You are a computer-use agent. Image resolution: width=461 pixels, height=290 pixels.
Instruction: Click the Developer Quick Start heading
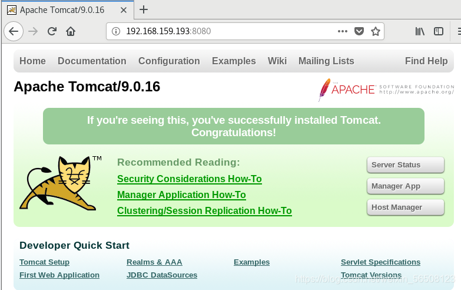coord(74,245)
